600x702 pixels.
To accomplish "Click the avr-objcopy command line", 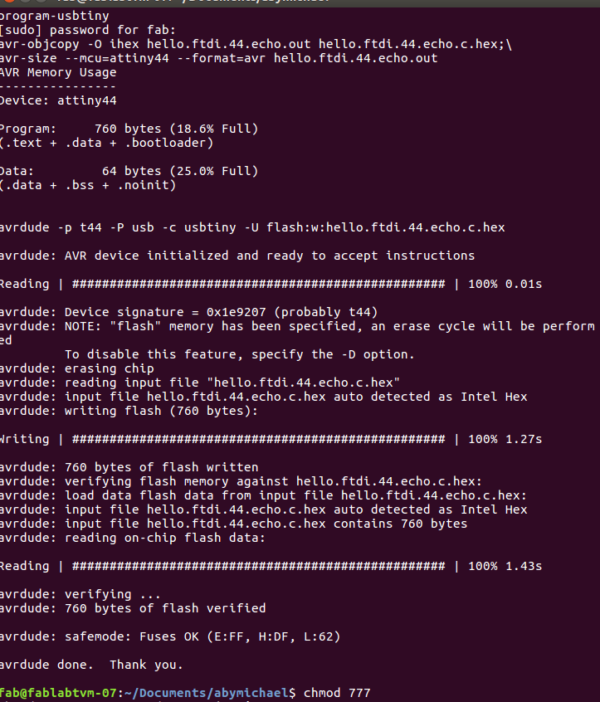I will (256, 44).
